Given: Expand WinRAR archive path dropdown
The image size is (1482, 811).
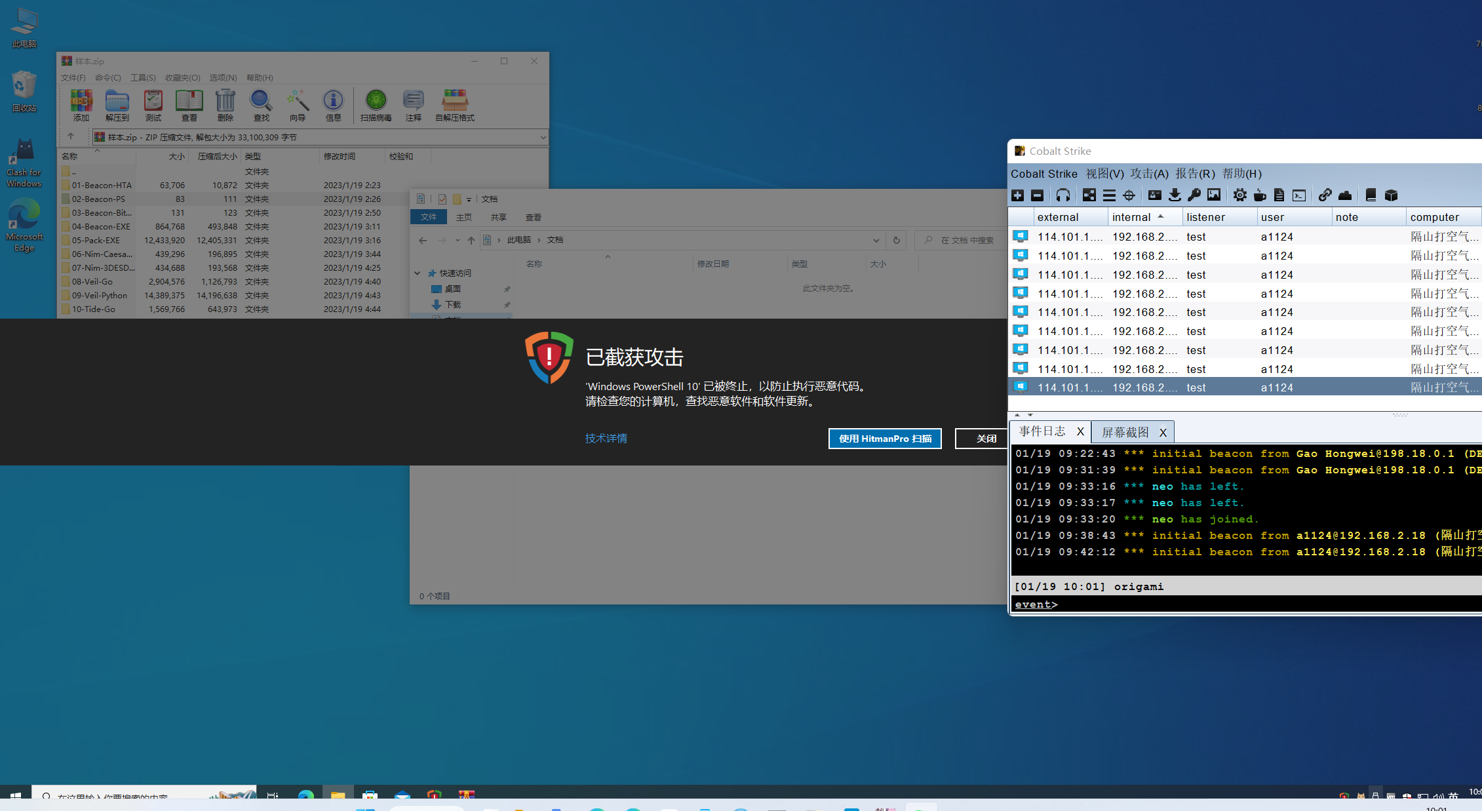Looking at the screenshot, I should pos(543,137).
